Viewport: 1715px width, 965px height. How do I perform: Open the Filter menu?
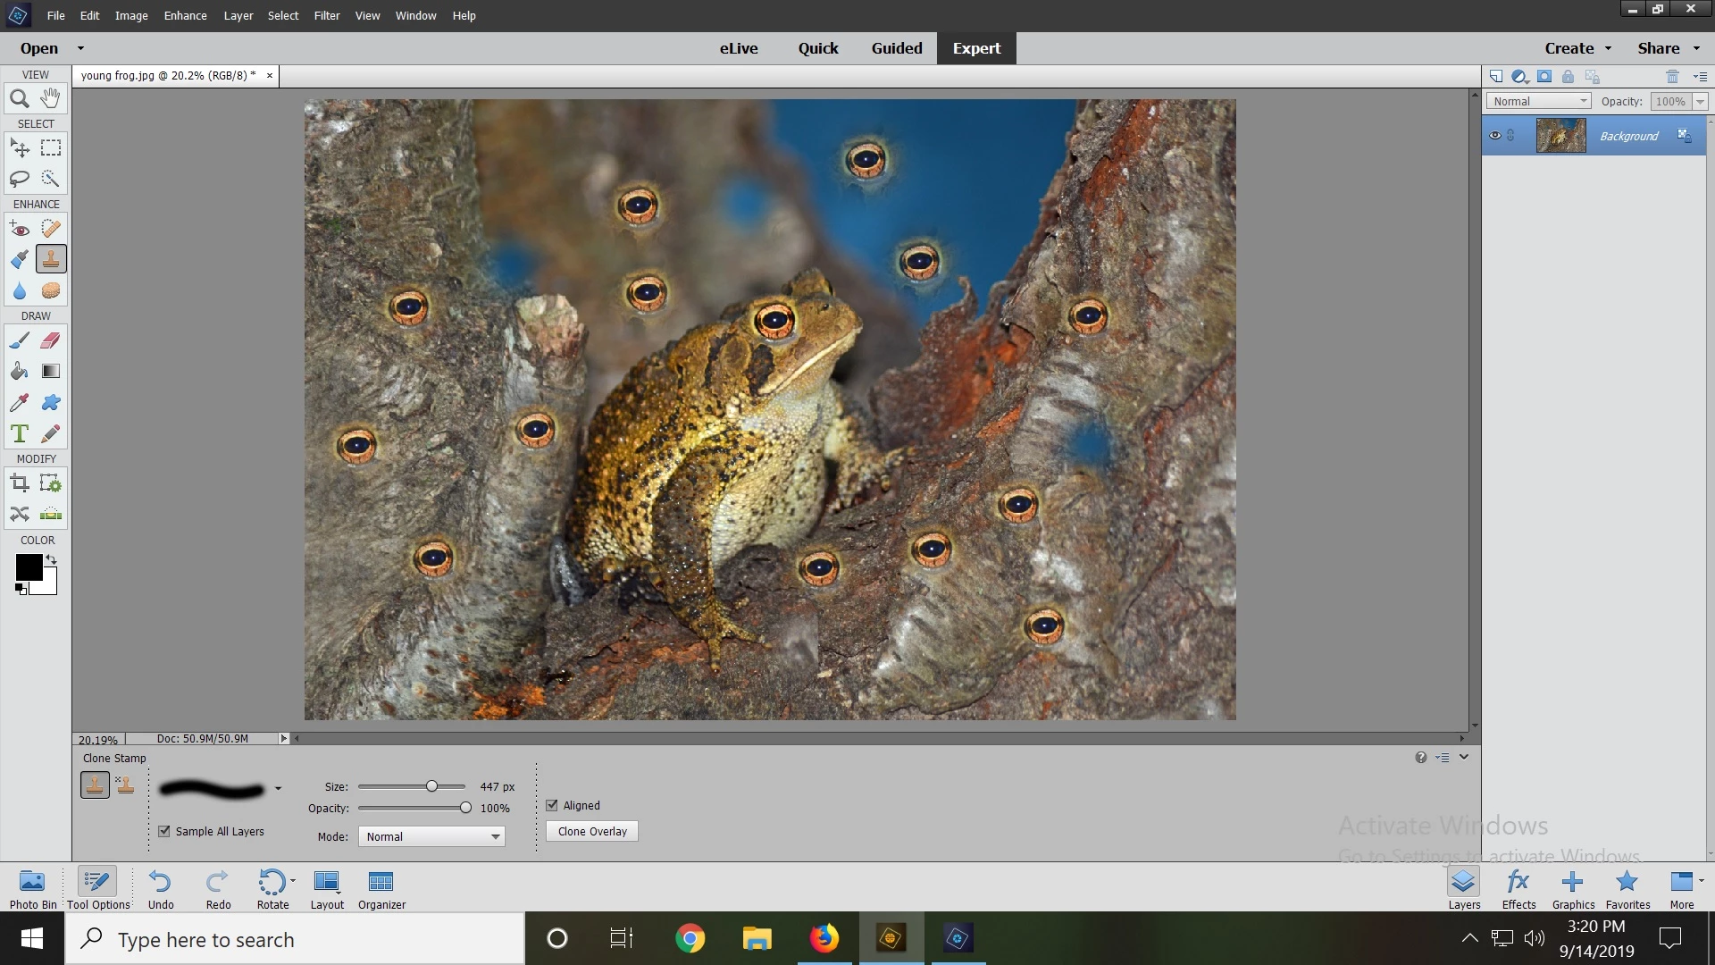(x=326, y=15)
